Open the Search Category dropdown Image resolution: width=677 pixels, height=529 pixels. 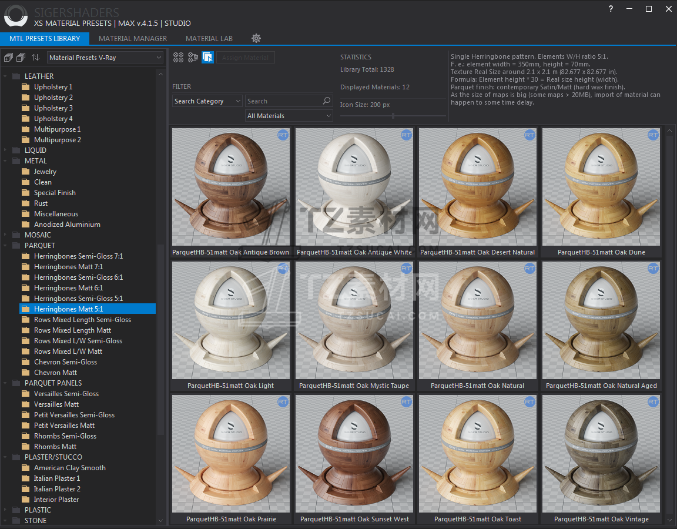click(207, 101)
